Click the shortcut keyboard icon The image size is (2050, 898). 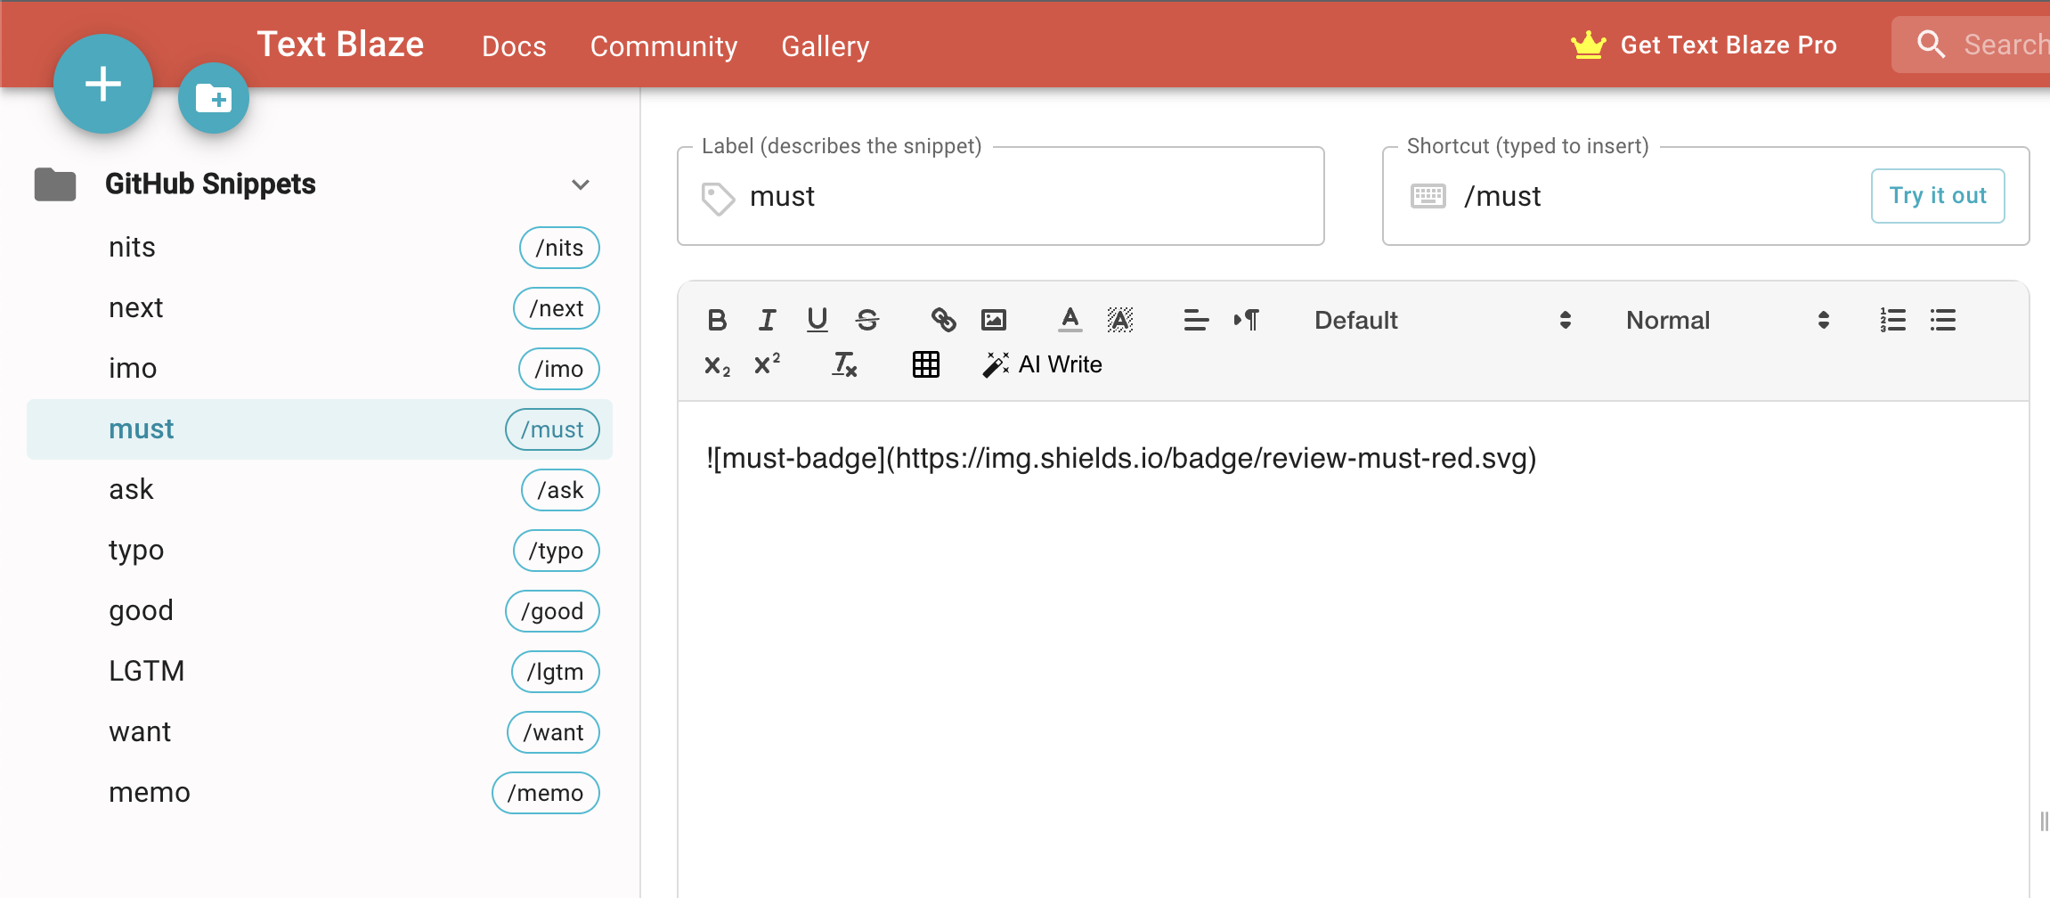[x=1428, y=196]
